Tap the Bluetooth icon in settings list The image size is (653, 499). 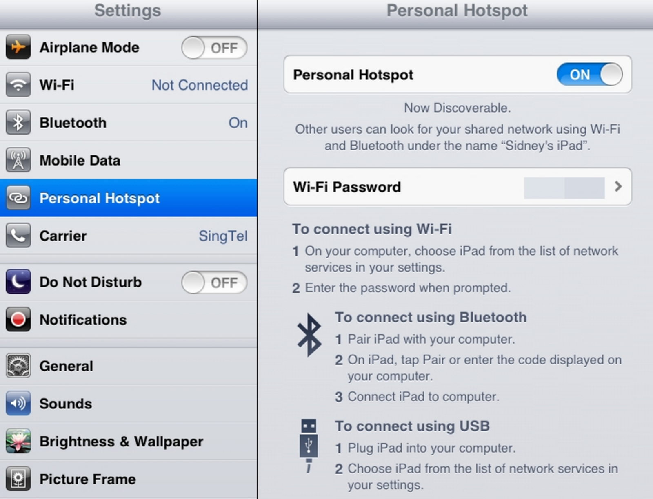(18, 122)
